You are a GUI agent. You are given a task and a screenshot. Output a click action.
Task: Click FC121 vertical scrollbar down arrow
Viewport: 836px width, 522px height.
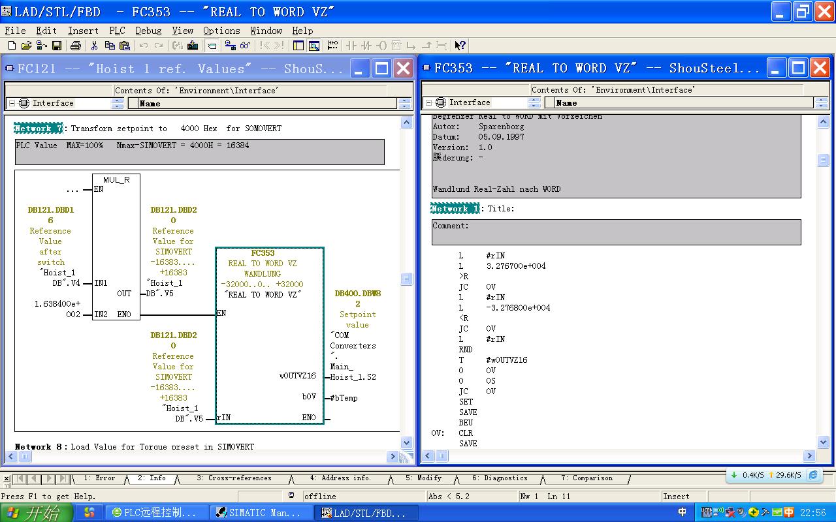coord(406,442)
